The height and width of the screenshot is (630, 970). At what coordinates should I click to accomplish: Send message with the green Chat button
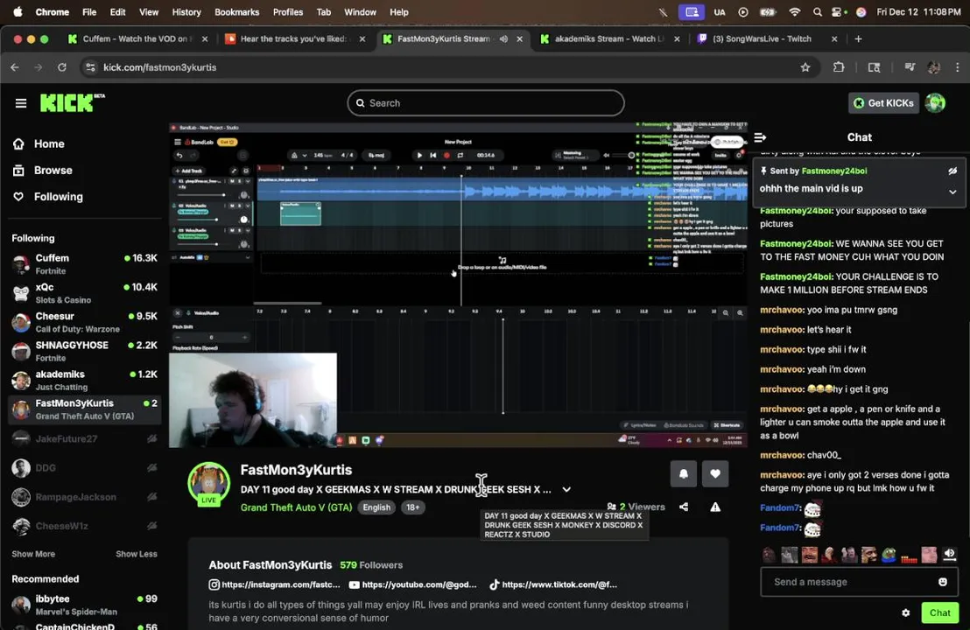click(939, 612)
